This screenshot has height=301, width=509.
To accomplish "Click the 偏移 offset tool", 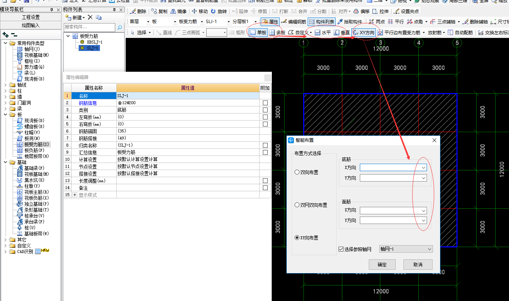I will (x=361, y=12).
